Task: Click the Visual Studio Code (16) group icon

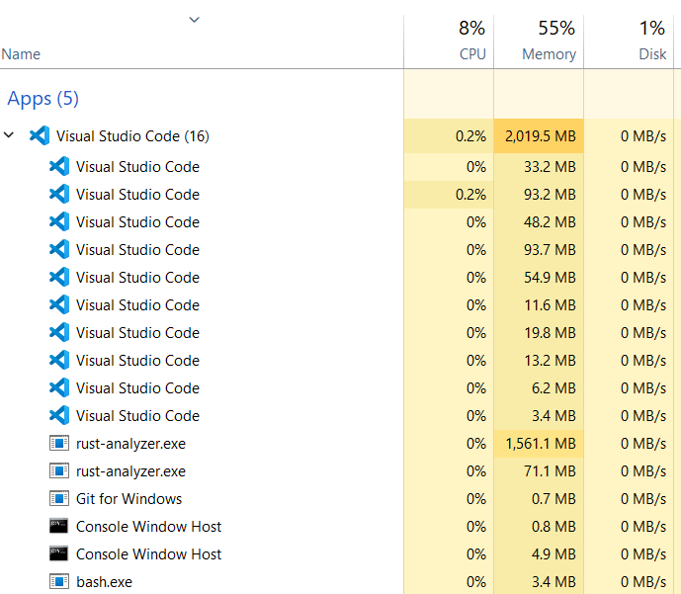Action: click(40, 136)
